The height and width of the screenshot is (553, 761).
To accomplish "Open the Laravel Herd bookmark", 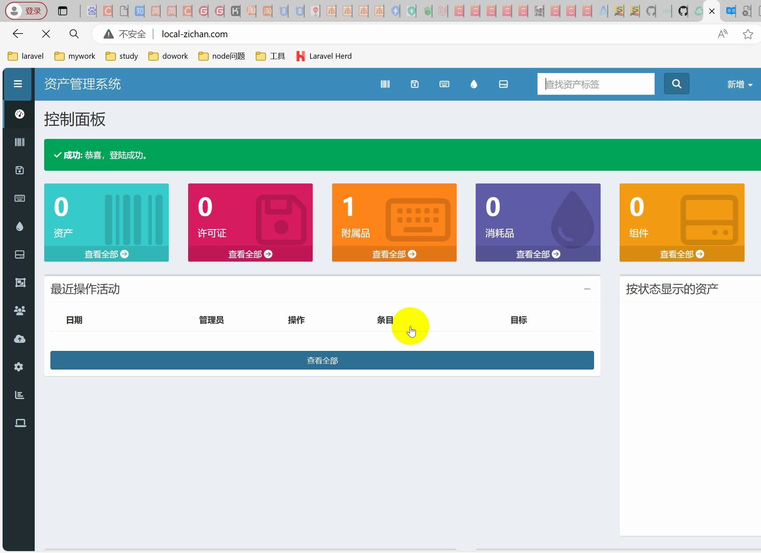I will (x=324, y=56).
